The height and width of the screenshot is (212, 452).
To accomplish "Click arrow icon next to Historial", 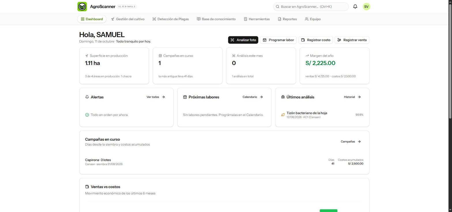I will (359, 97).
